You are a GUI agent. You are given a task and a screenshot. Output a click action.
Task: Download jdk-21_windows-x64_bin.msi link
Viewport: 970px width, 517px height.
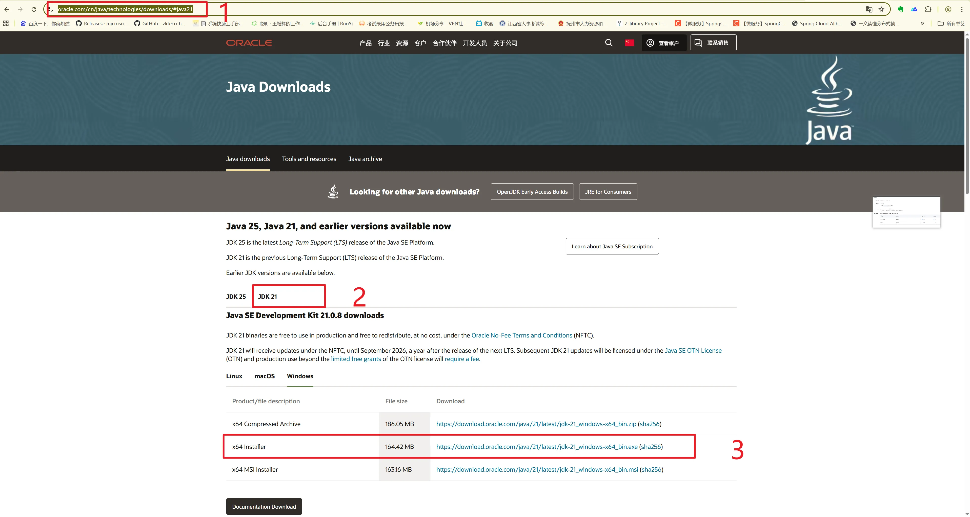(537, 470)
